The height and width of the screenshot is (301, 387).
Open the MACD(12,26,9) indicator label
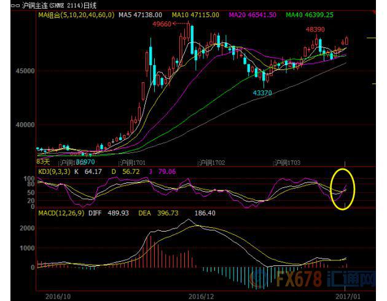coord(61,213)
